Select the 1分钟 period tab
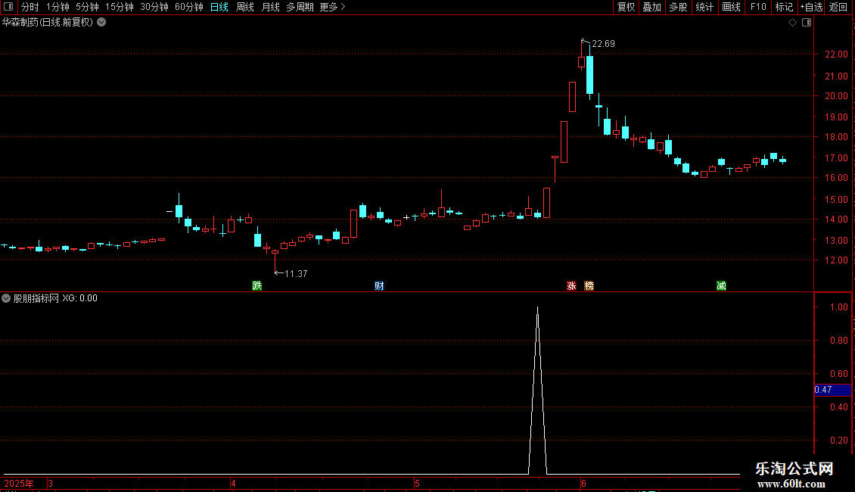This screenshot has width=855, height=492. click(58, 7)
